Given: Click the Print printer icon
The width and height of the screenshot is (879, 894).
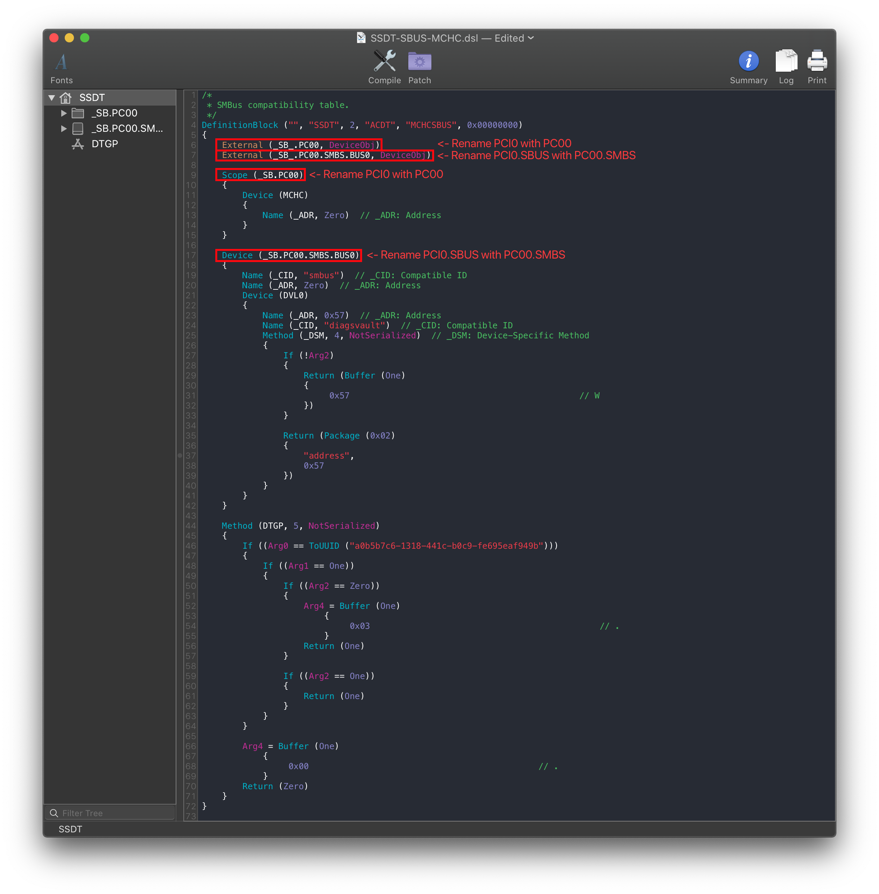Looking at the screenshot, I should pos(816,61).
